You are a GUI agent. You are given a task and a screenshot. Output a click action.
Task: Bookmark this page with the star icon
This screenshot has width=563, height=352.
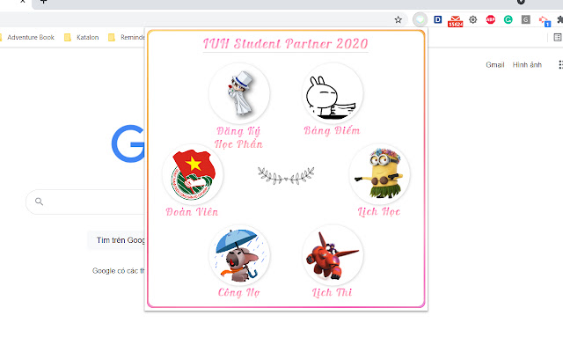click(x=398, y=19)
